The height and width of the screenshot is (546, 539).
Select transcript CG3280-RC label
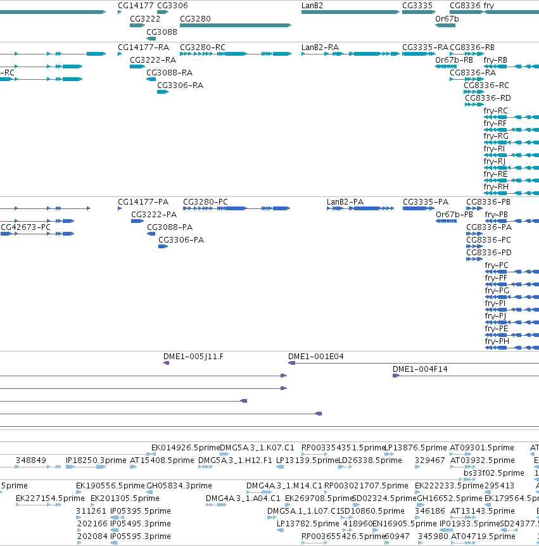[203, 48]
